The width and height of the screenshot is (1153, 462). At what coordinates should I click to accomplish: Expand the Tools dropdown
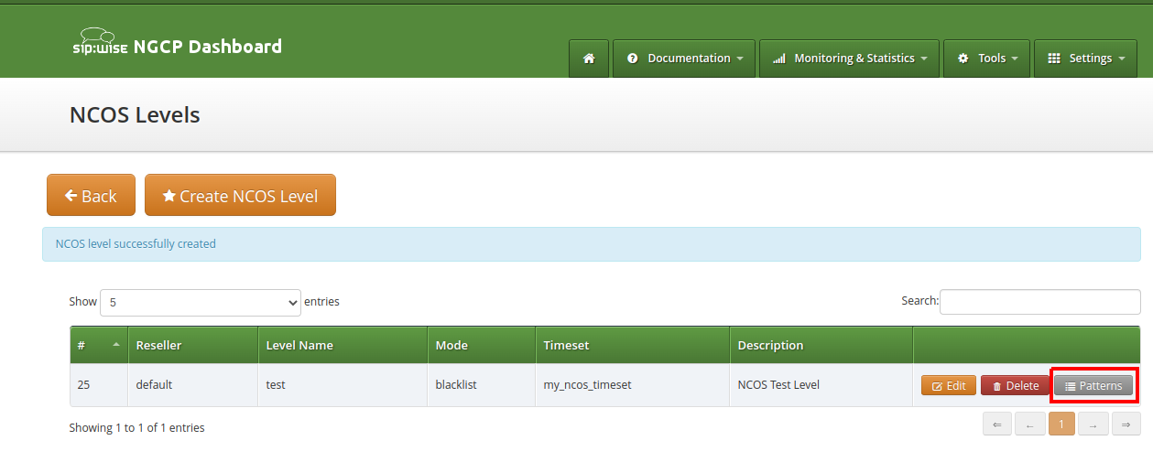point(986,59)
